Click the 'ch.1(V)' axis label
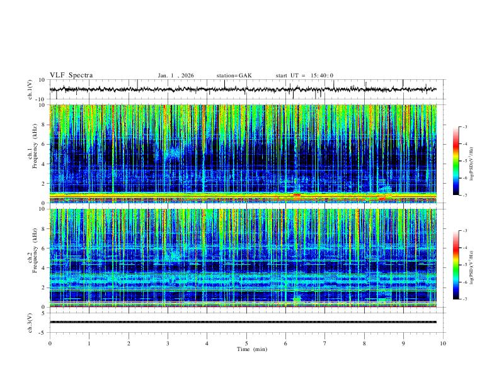The width and height of the screenshot is (499, 385). 30,89
